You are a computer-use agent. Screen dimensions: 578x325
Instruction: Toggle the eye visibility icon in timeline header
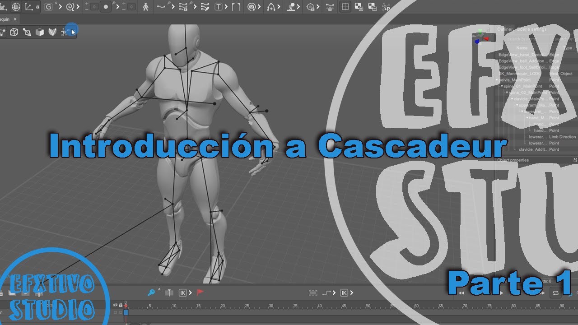[115, 305]
